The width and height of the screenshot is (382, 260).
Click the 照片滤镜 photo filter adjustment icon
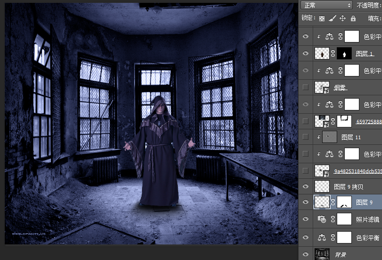pyautogui.click(x=322, y=219)
